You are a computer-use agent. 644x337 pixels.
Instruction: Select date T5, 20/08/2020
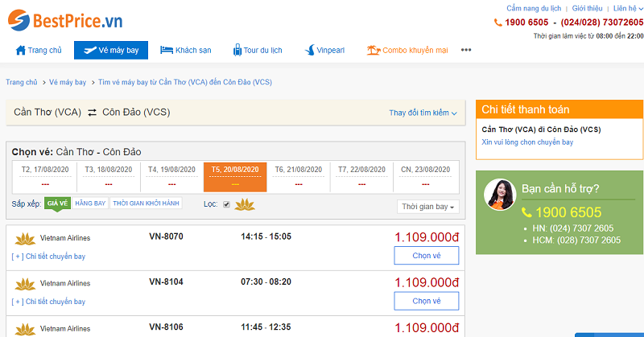click(235, 177)
